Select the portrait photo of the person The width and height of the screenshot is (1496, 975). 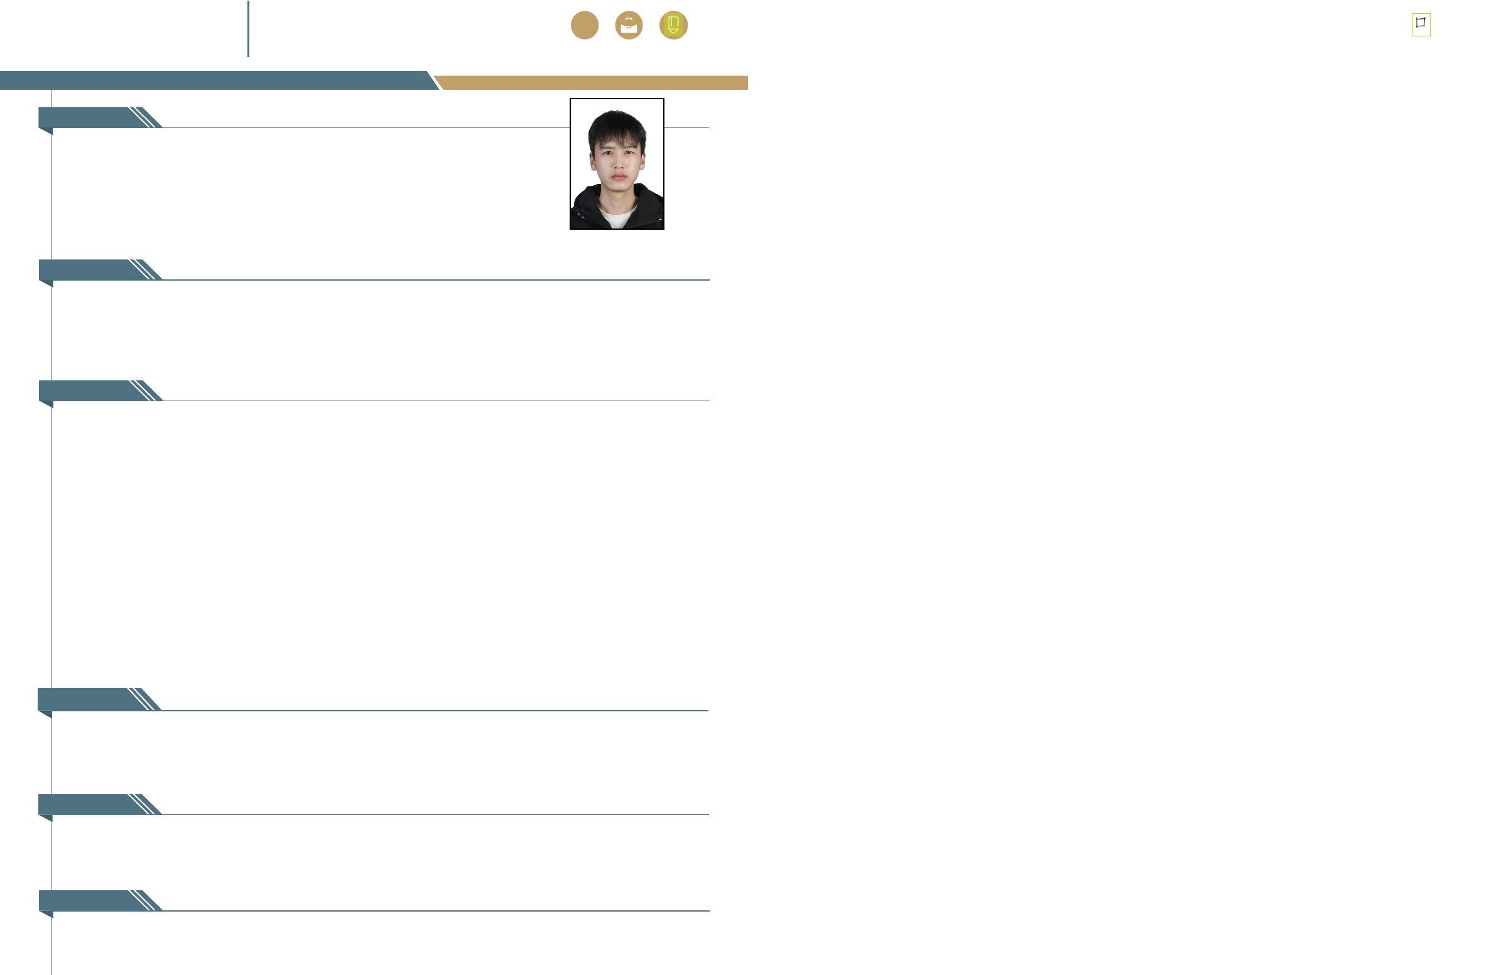coord(617,164)
